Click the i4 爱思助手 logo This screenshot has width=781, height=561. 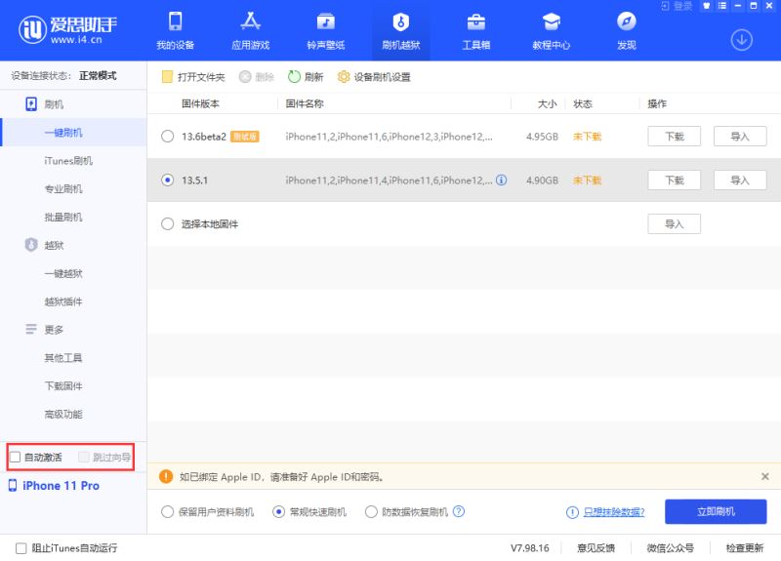coord(67,29)
